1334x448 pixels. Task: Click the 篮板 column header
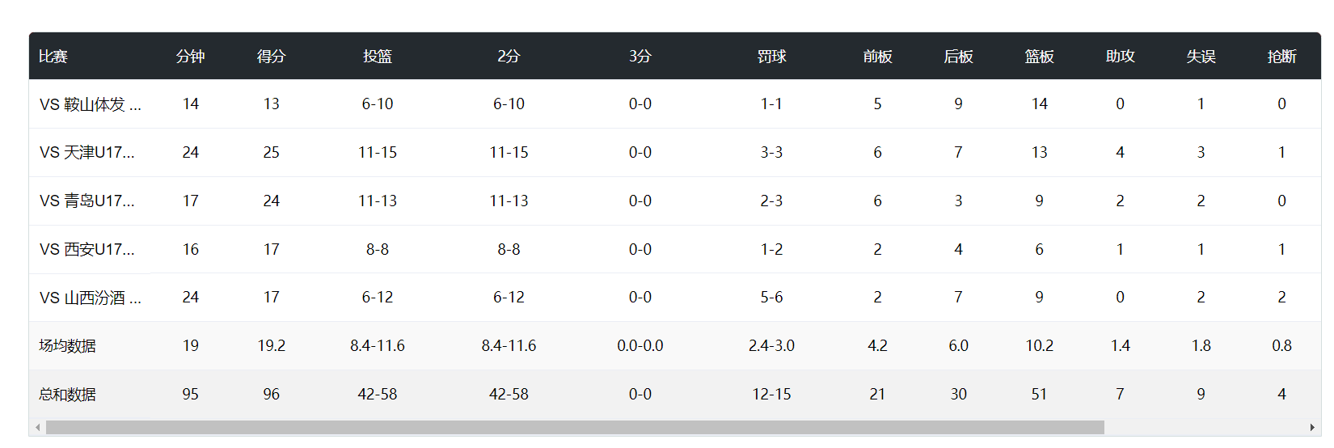[x=1040, y=57]
